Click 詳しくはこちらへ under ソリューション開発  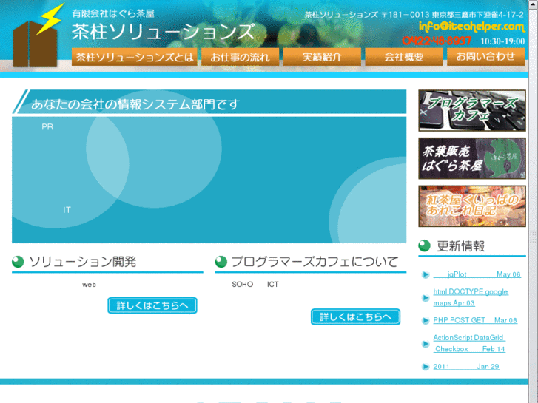(152, 305)
